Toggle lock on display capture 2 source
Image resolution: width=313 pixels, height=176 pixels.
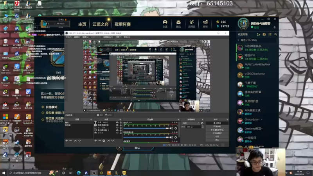[x=121, y=130]
